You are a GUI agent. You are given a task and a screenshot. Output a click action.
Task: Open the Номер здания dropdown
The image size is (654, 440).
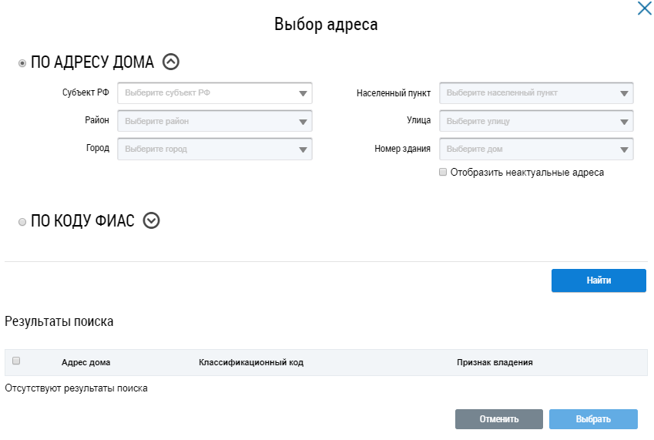point(536,149)
